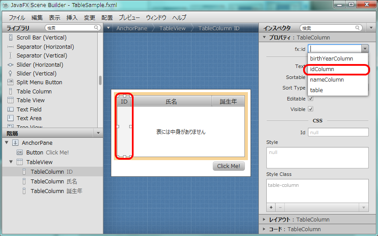
Task: Collapse the プロパティ section
Action: point(265,37)
